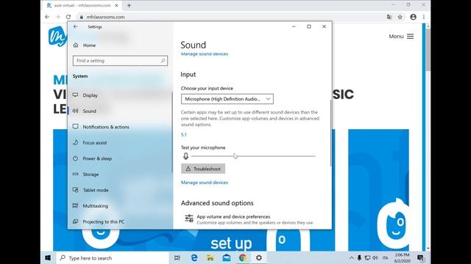Close the aule virtuali browser tab
Image resolution: width=471 pixels, height=264 pixels.
pos(116,5)
